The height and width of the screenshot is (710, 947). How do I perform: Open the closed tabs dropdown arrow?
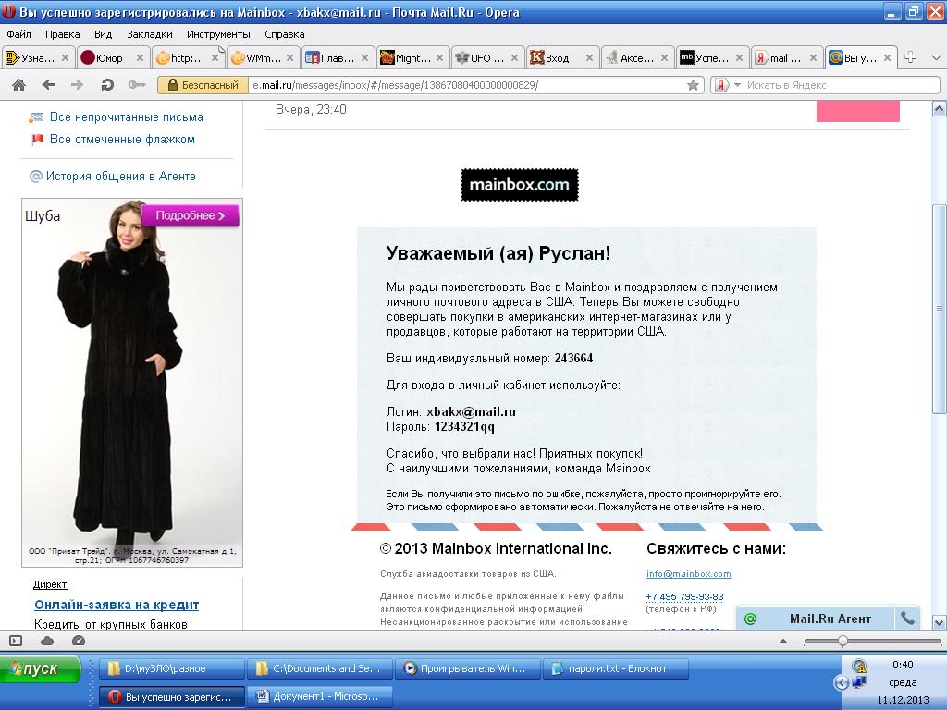tap(936, 58)
